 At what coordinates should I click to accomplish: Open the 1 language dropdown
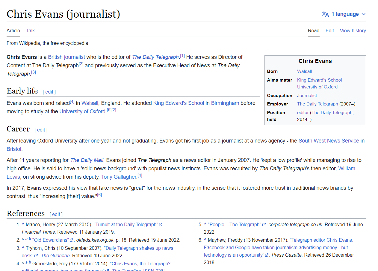(x=344, y=14)
